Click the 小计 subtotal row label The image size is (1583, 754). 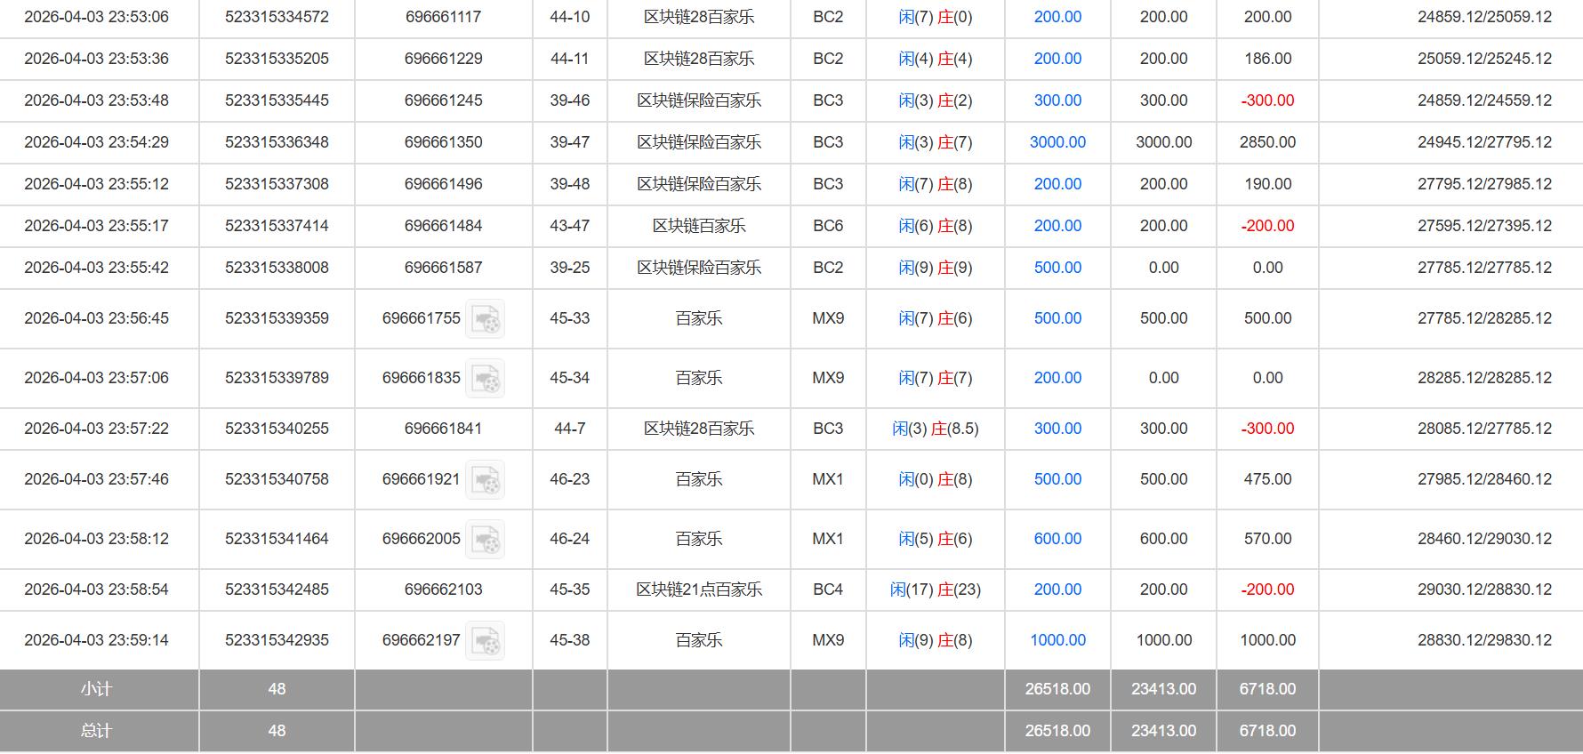pyautogui.click(x=96, y=689)
